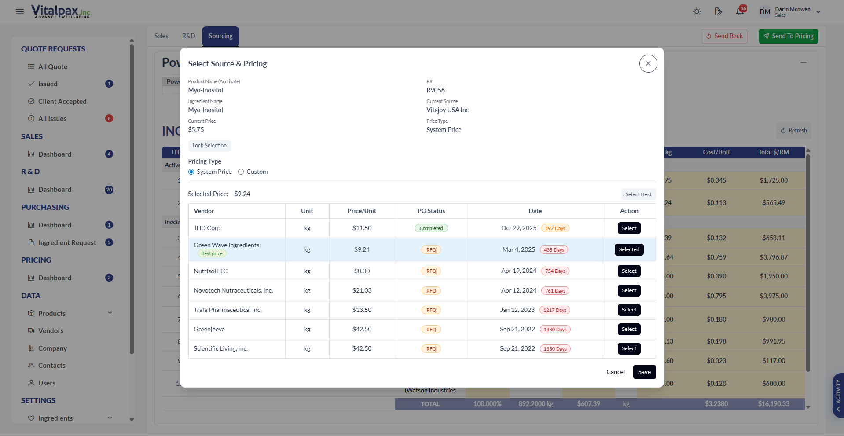844x436 pixels.
Task: Click the Send Back button
Action: 724,36
